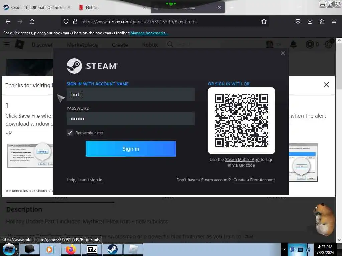The height and width of the screenshot is (256, 342).
Task: Open the Firefox hamburger application menu
Action: (334, 21)
